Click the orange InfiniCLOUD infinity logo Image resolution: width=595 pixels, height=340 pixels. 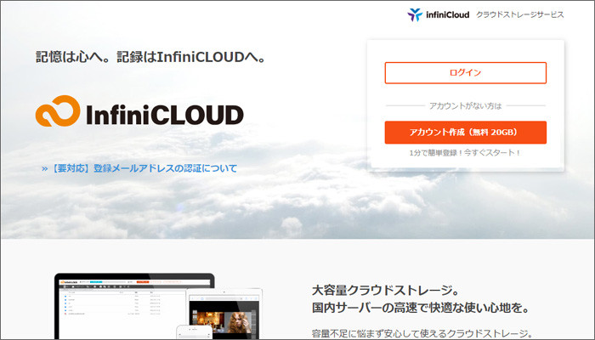point(58,110)
